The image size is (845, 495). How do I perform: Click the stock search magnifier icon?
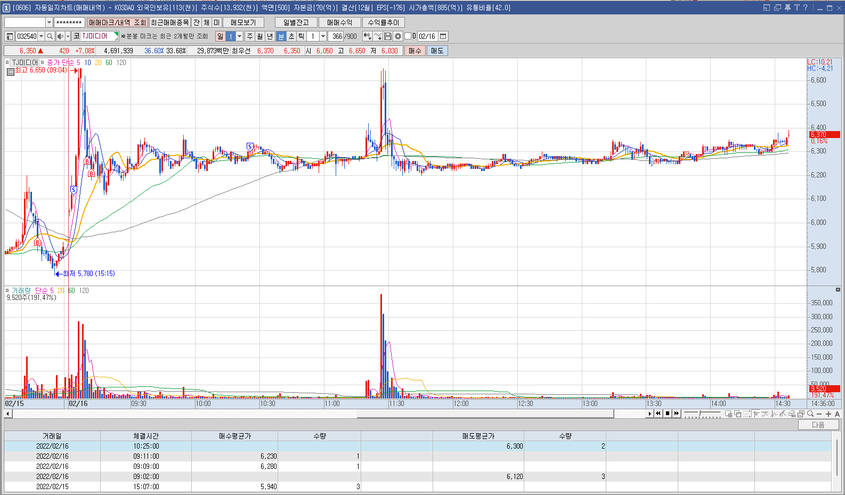point(50,36)
